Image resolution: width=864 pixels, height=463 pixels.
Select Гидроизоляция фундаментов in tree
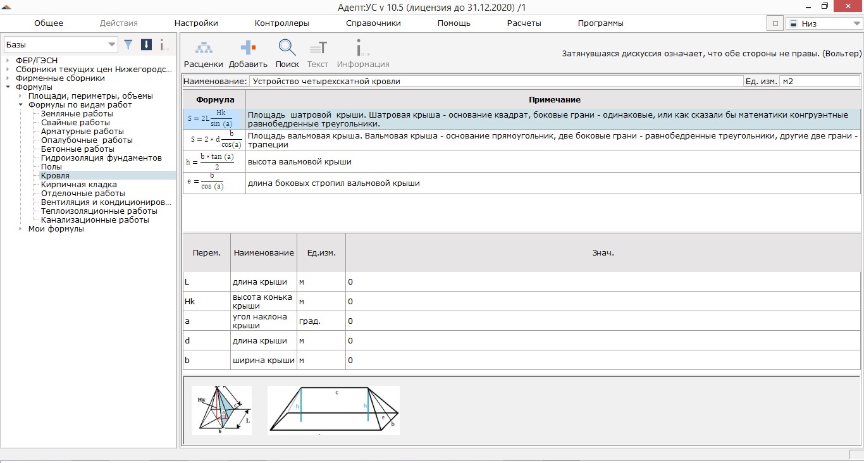101,158
